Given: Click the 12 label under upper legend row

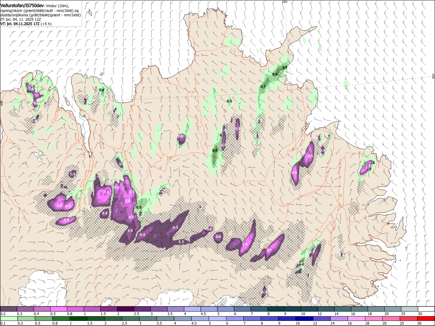Looking at the screenshot, I should (319, 314).
